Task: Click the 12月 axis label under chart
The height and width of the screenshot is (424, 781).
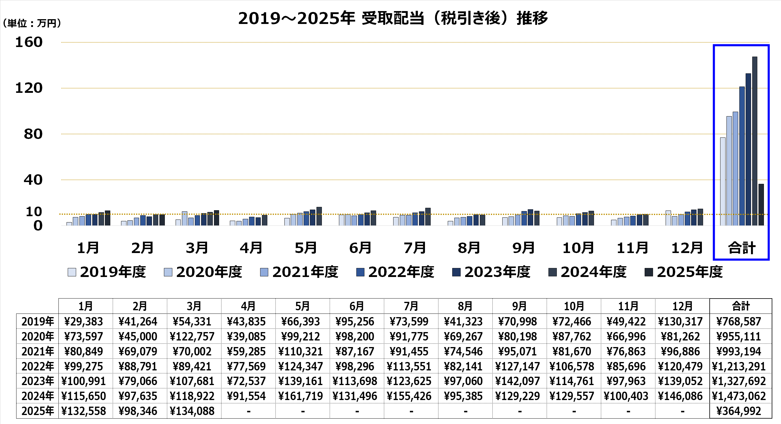Action: point(687,248)
